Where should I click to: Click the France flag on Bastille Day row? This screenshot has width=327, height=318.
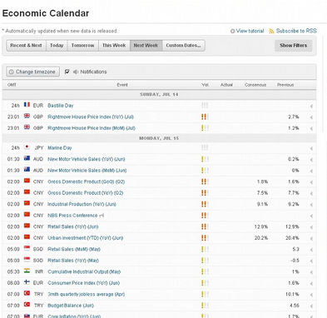[27, 105]
